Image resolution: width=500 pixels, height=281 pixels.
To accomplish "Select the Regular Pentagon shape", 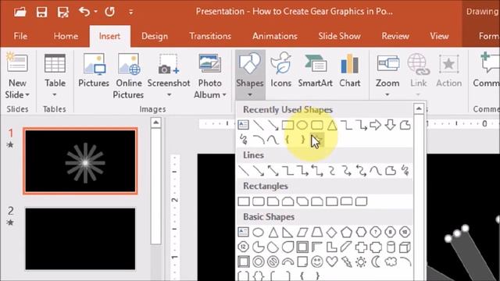I will [346, 232].
